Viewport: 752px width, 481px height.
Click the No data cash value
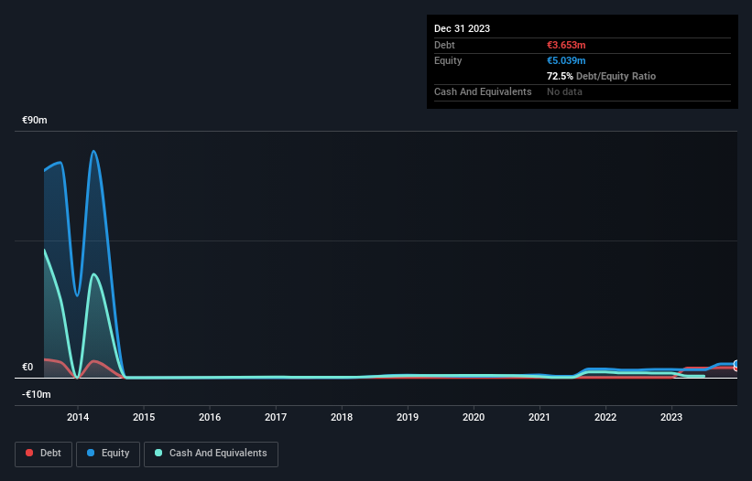click(564, 91)
